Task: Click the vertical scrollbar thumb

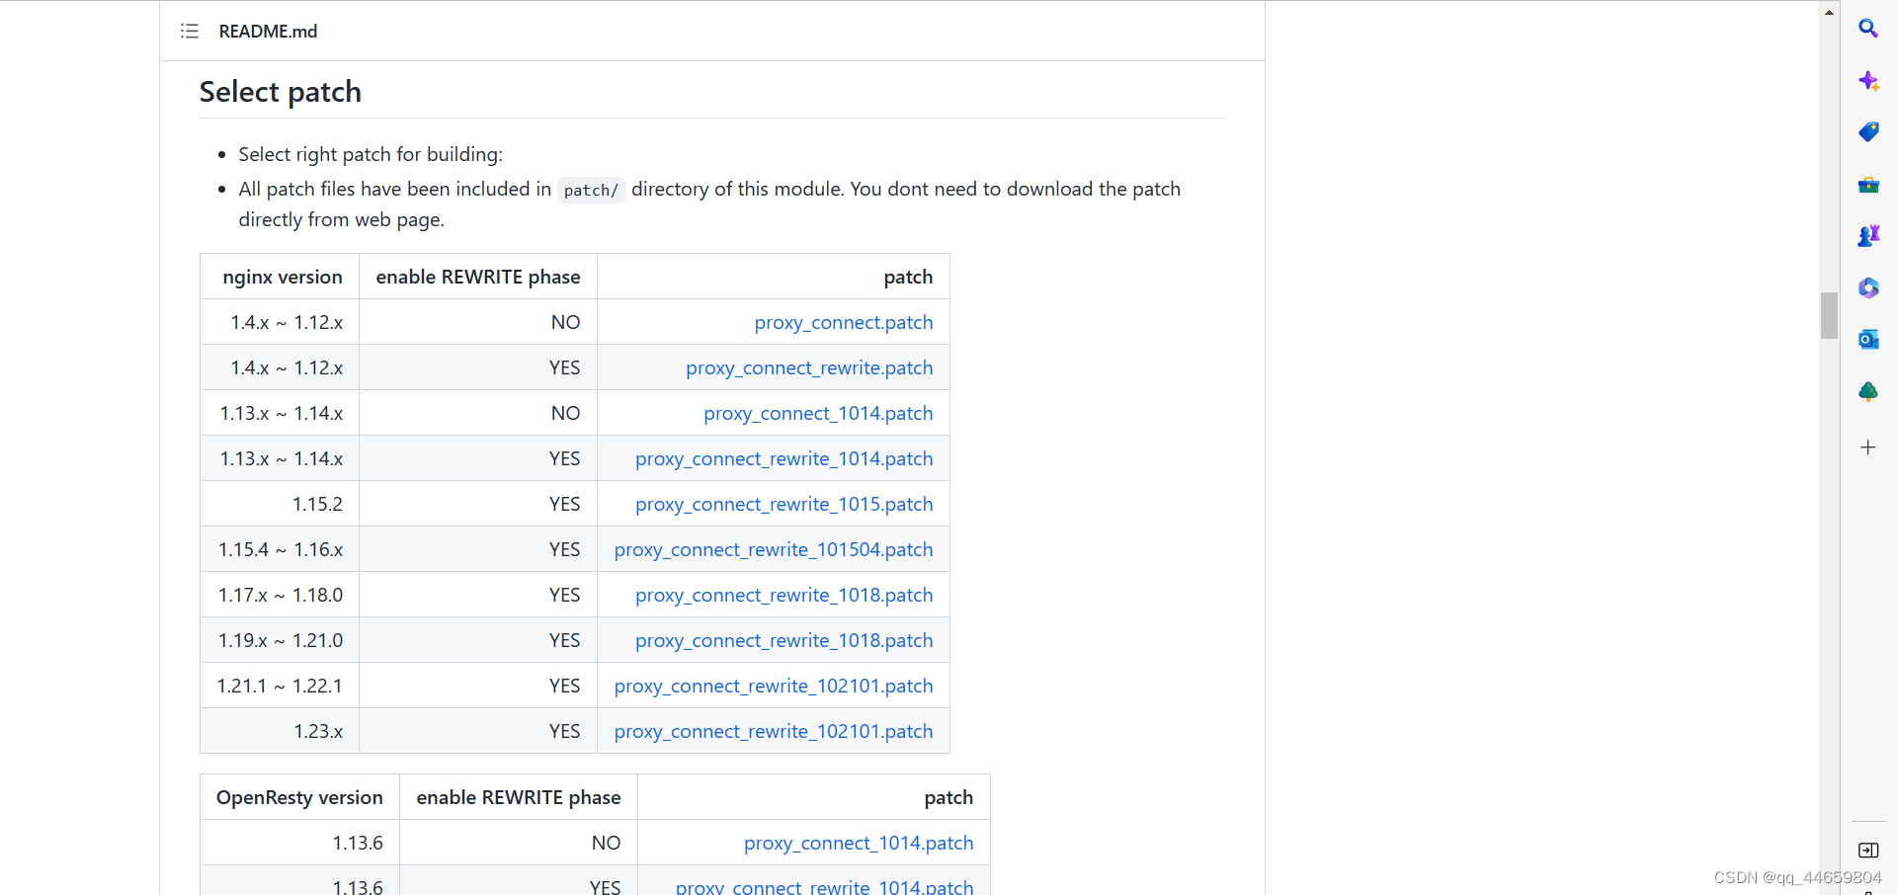Action: (x=1829, y=315)
